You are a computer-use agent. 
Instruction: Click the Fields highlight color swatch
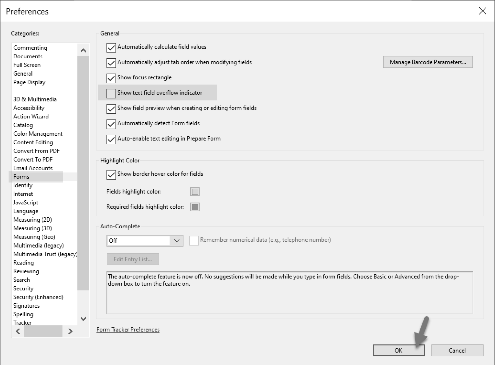coord(195,192)
